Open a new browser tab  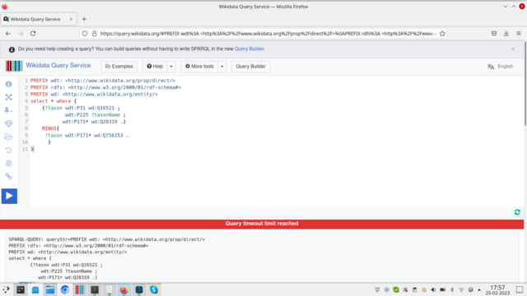click(84, 19)
